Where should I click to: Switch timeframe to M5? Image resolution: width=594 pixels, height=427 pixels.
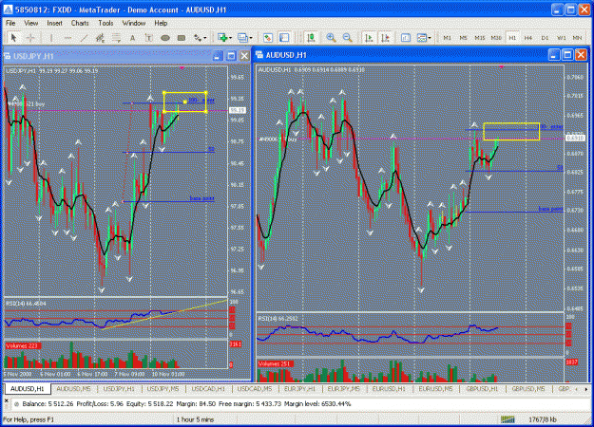(463, 38)
